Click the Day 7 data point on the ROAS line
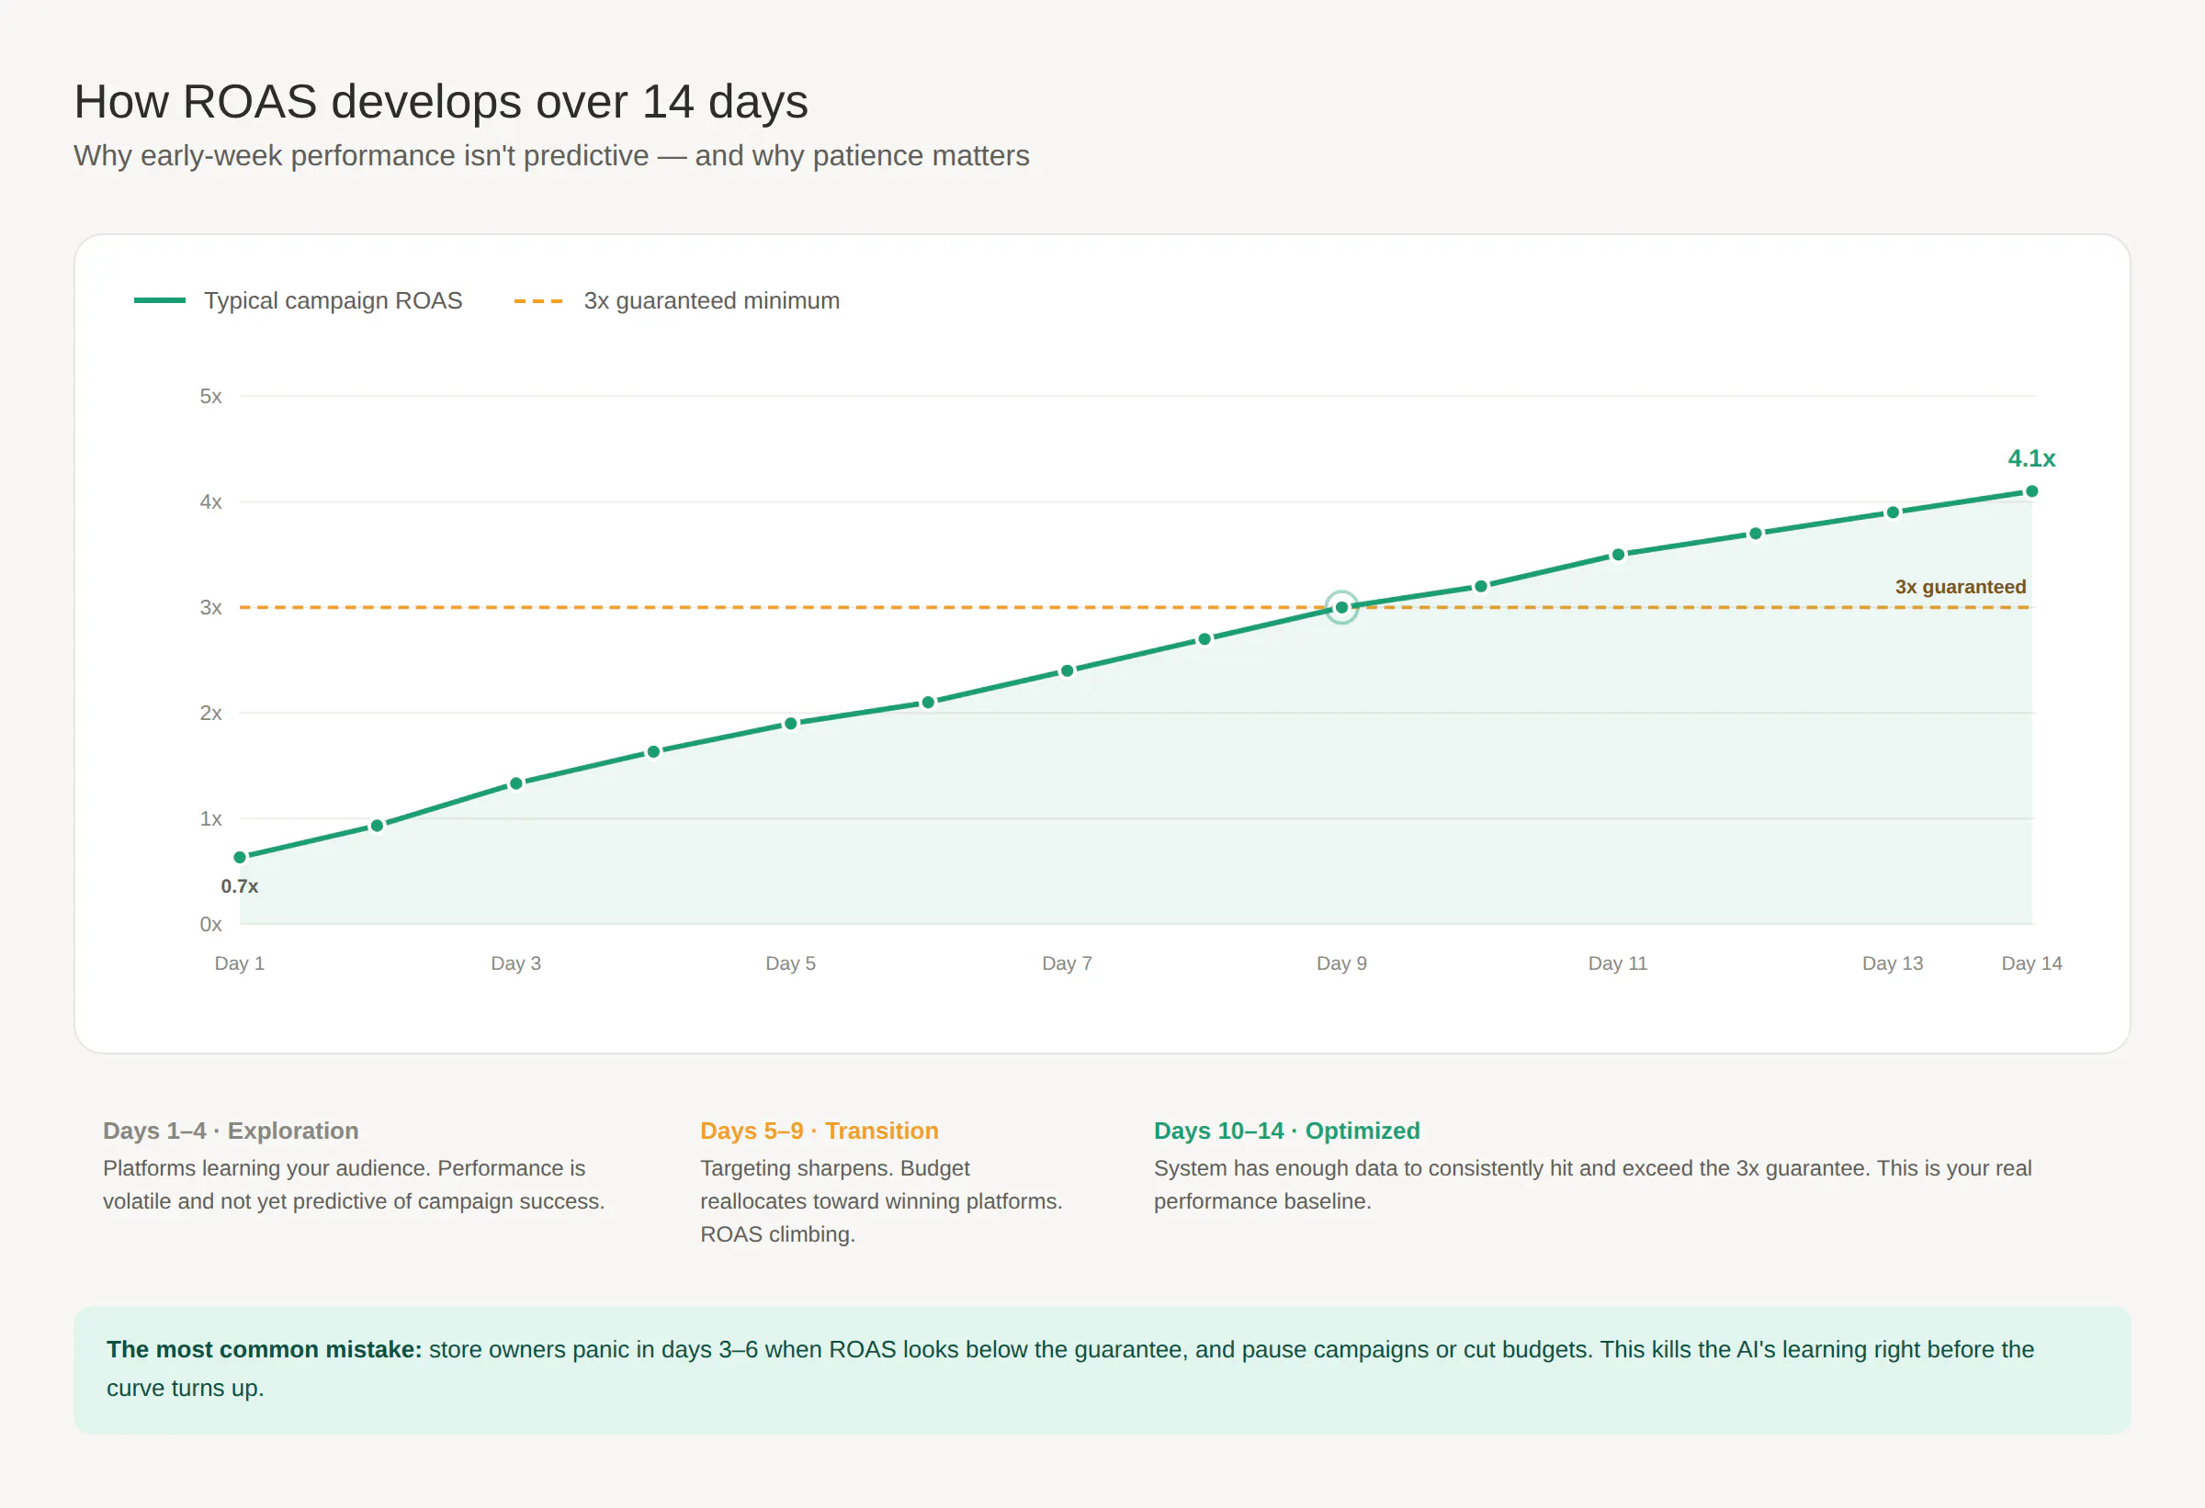Screen dimensions: 2205x1508 point(1068,670)
